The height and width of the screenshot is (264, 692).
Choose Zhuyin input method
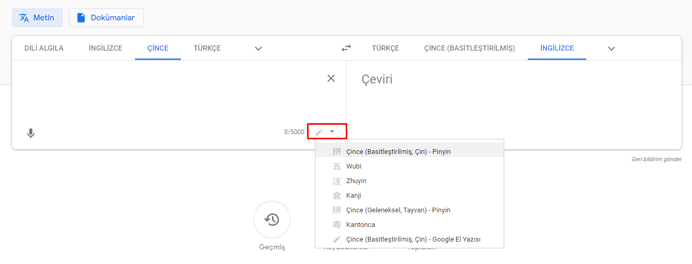(356, 181)
